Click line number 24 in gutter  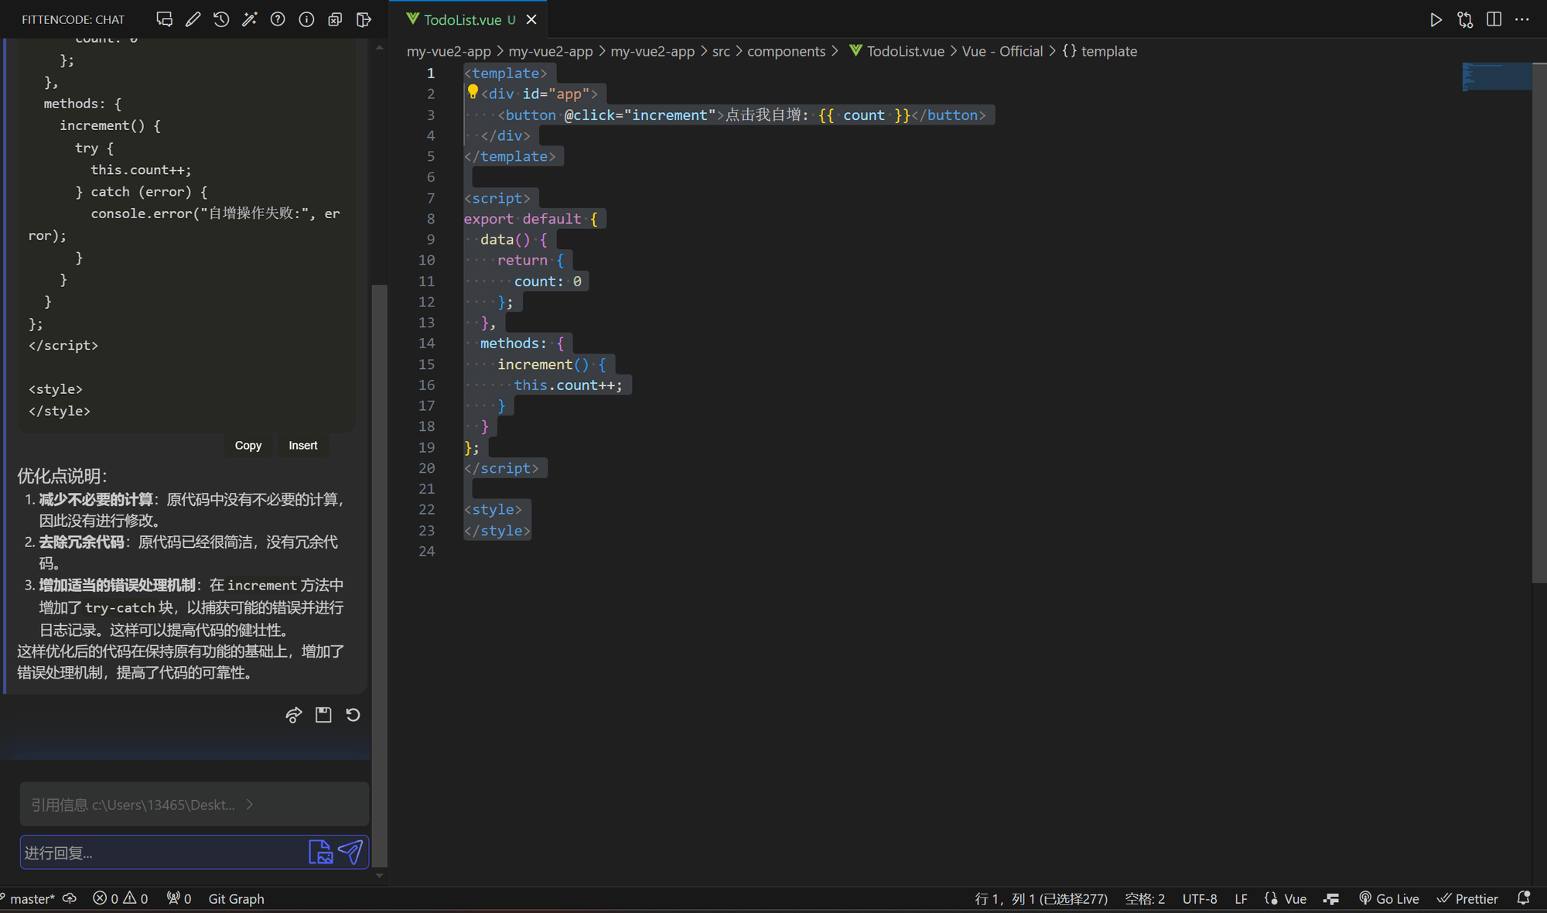426,551
